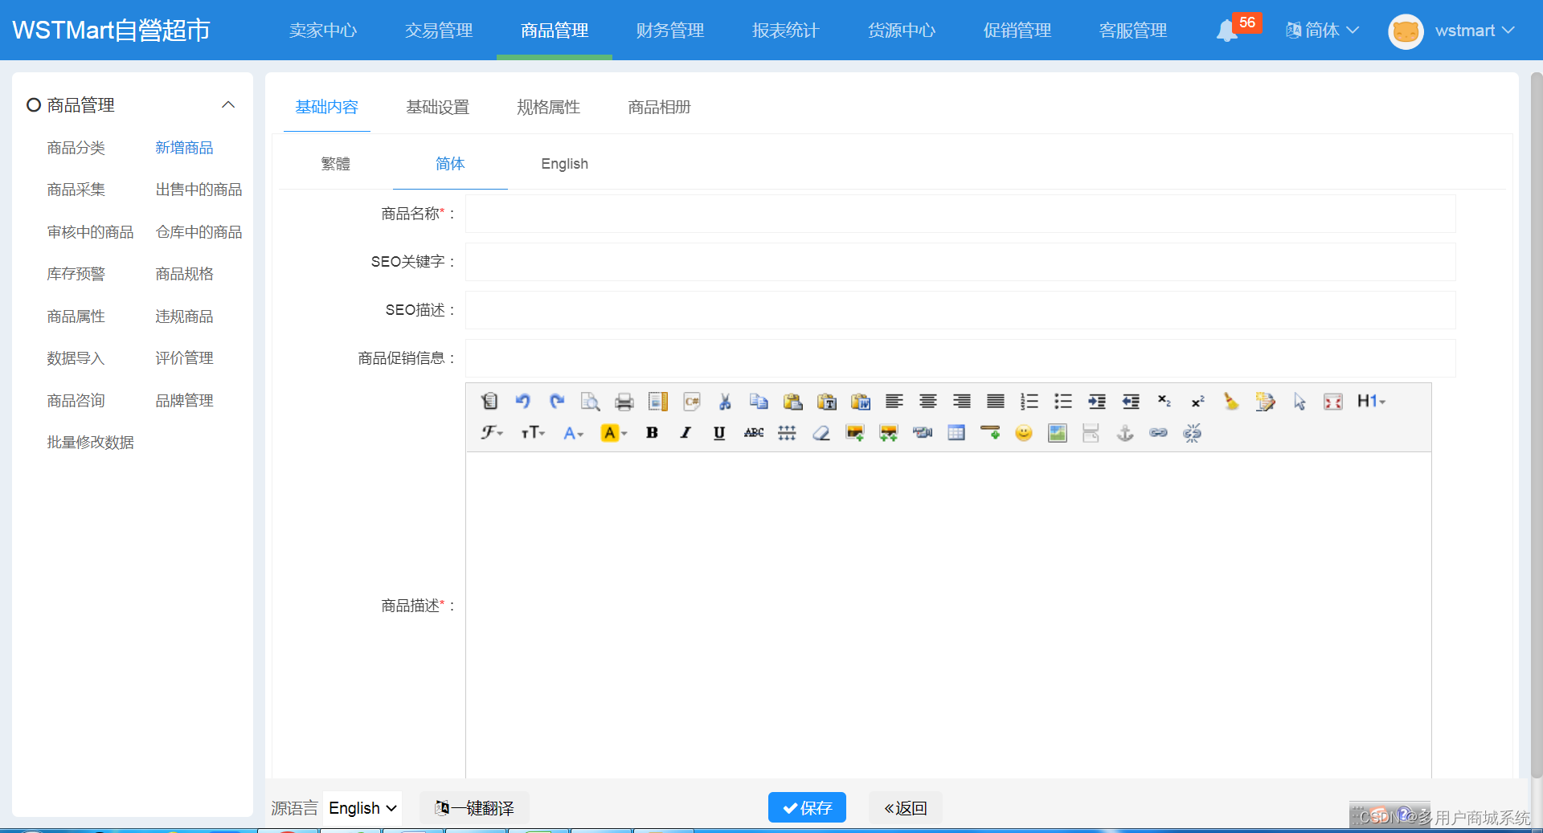
Task: Click the eraser remove-format icon
Action: click(821, 433)
